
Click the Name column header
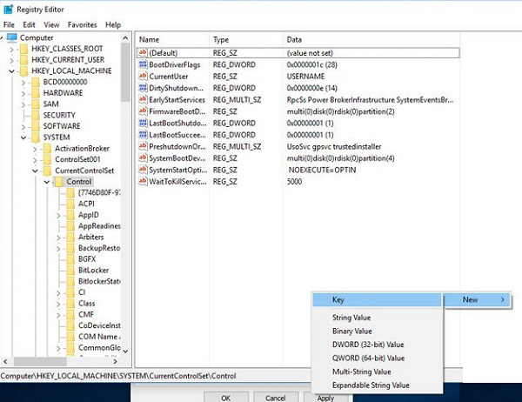[172, 40]
